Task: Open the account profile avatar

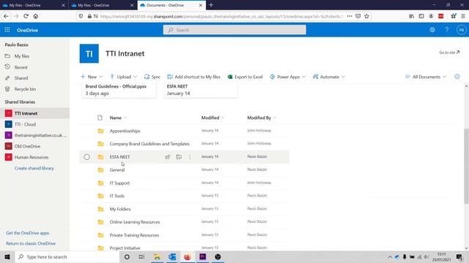Action: pyautogui.click(x=461, y=30)
